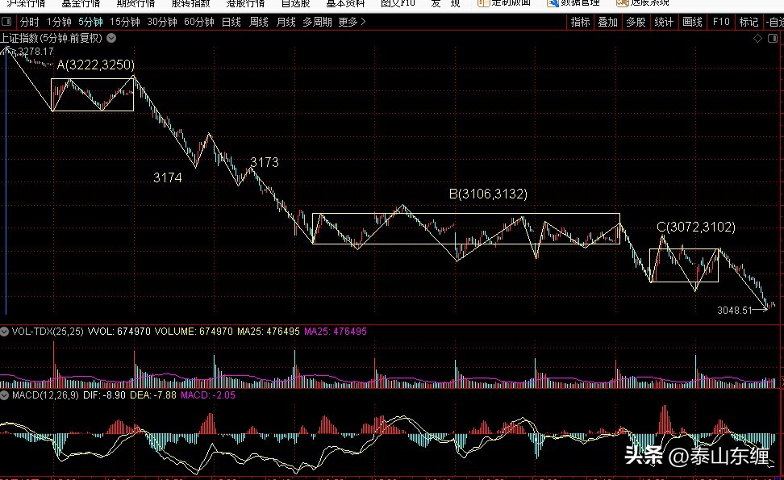784x480 pixels.
Task: Show the 周线 weekly chart
Action: point(258,22)
